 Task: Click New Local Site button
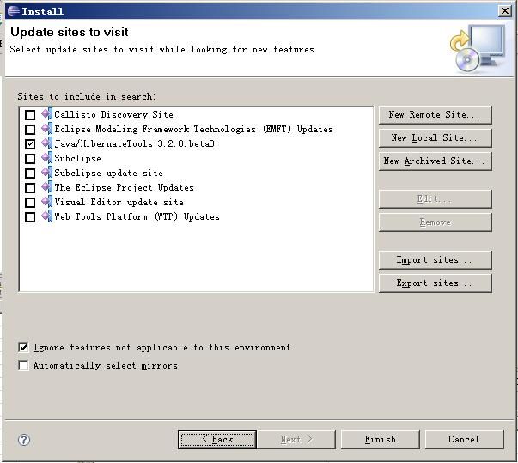[435, 138]
